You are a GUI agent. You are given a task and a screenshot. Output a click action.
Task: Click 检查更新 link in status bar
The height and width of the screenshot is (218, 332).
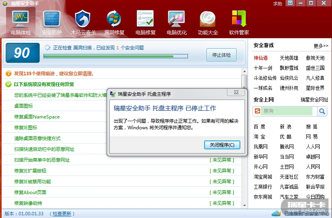(x=62, y=213)
